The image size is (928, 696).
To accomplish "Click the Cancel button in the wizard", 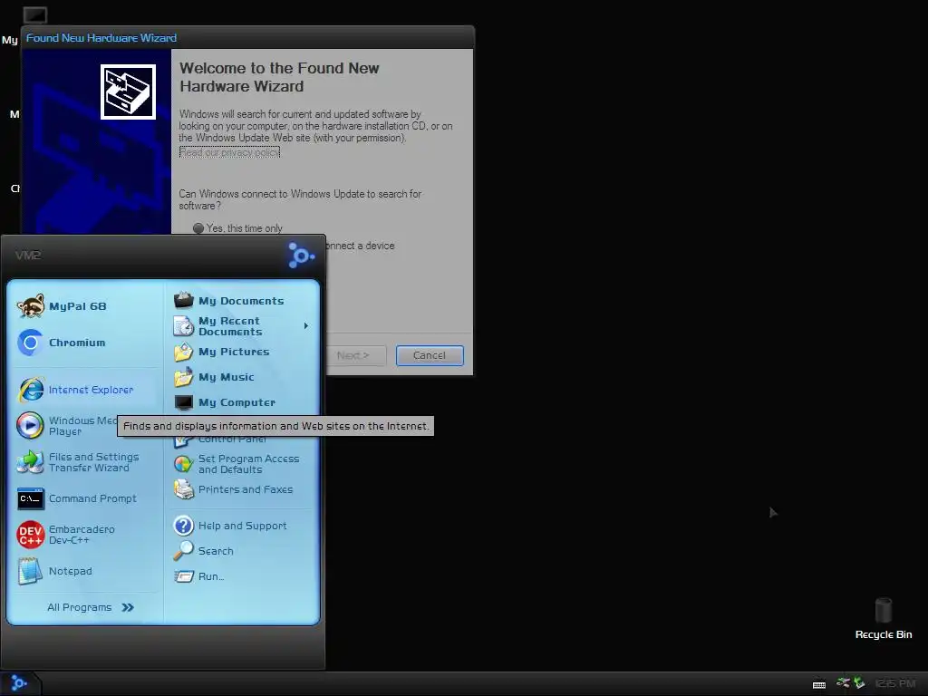I will click(429, 355).
